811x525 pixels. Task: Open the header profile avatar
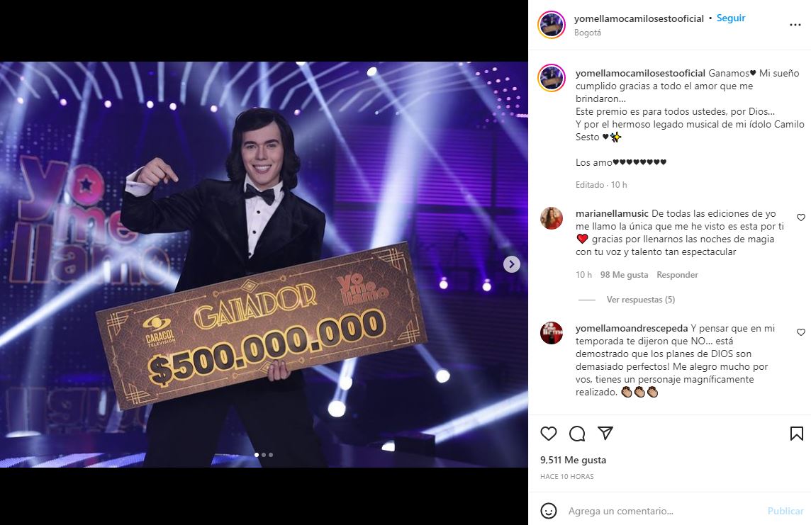[x=552, y=25]
